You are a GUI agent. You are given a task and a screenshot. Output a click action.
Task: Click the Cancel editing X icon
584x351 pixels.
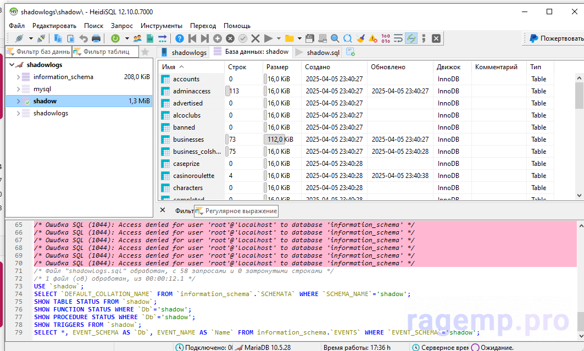(x=255, y=38)
